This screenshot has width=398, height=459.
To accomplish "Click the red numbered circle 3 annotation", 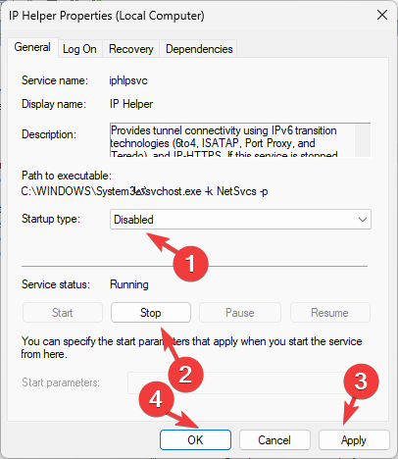I will coord(361,382).
